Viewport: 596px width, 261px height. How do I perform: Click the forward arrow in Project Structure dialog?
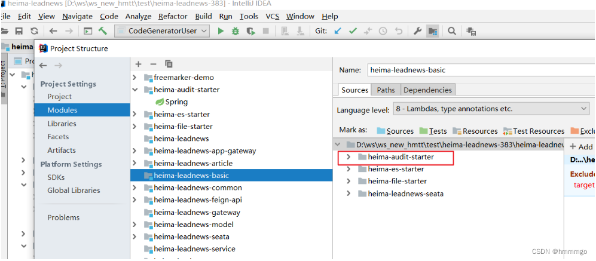(x=58, y=65)
